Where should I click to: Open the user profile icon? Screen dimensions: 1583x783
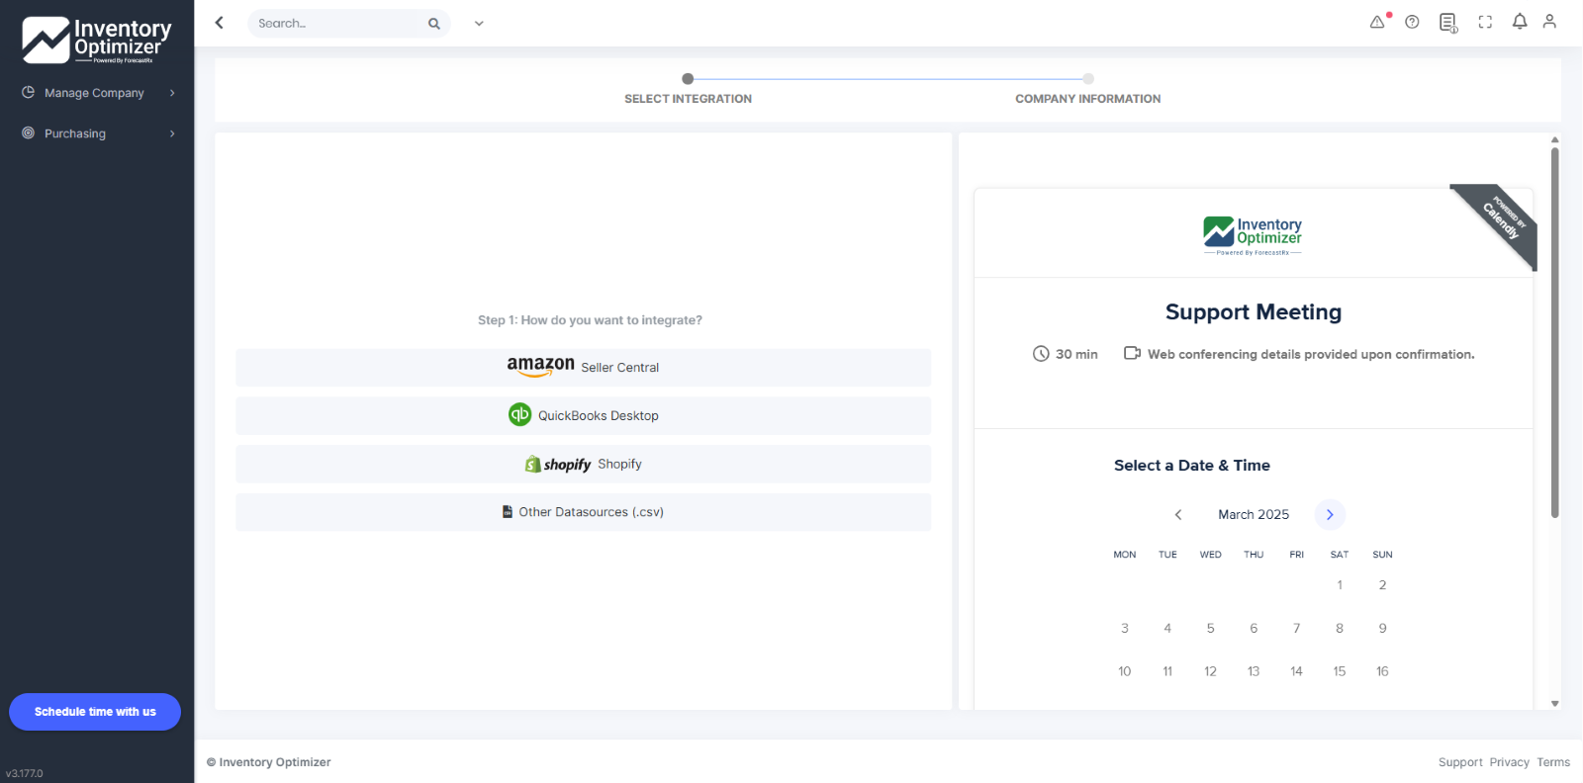1549,22
